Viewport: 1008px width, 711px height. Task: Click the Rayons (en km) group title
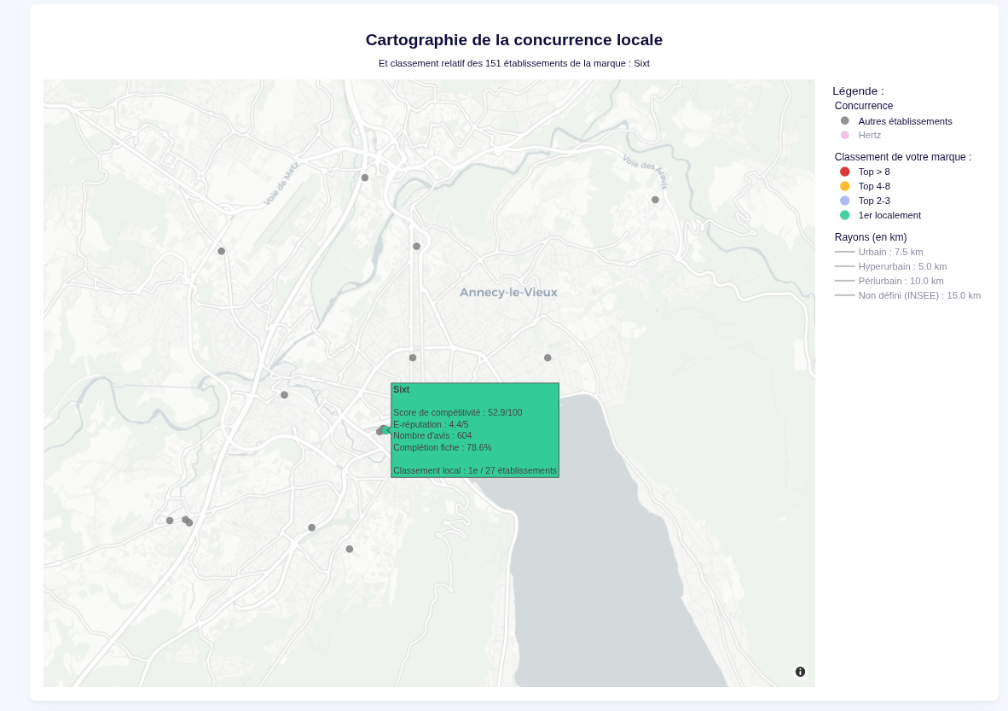(x=871, y=237)
